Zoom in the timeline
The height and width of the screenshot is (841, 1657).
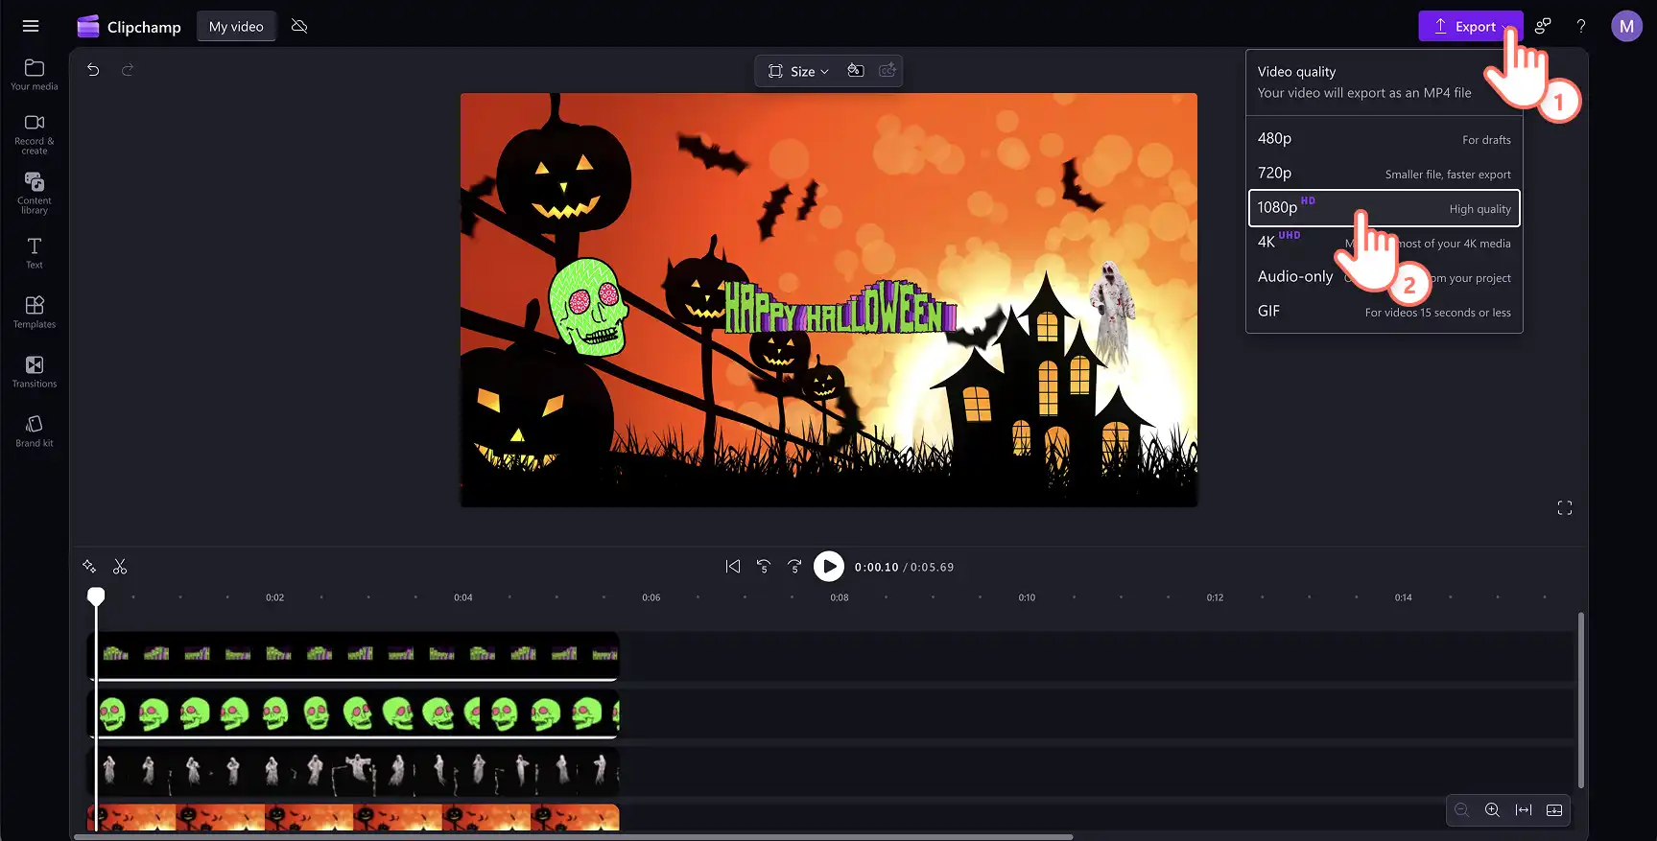[x=1493, y=810]
